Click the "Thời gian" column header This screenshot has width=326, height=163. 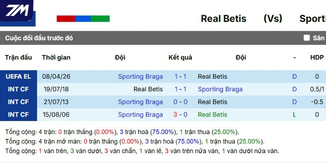[56, 57]
